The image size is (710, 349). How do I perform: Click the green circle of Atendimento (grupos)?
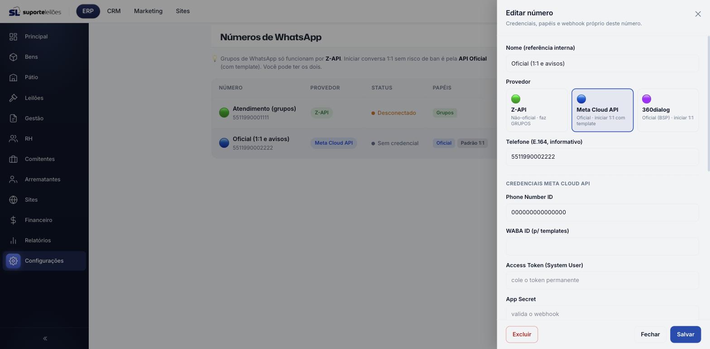pyautogui.click(x=224, y=113)
